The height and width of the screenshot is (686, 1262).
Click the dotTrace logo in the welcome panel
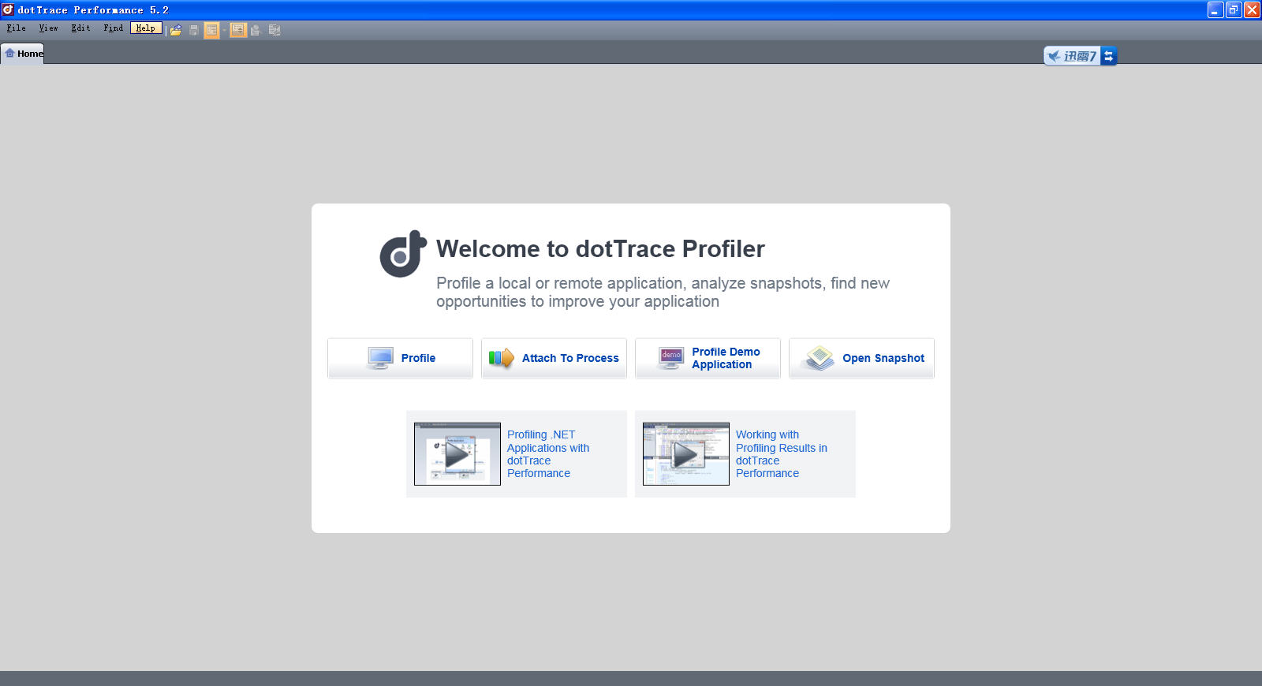pos(403,254)
